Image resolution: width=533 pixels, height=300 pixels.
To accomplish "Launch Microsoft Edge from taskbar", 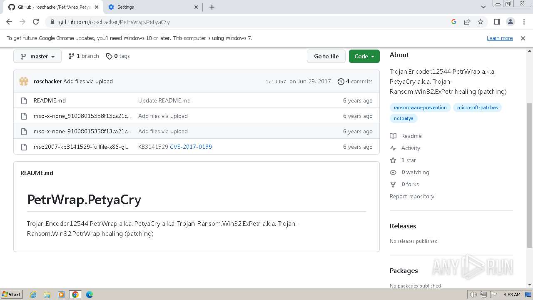I will (90, 295).
